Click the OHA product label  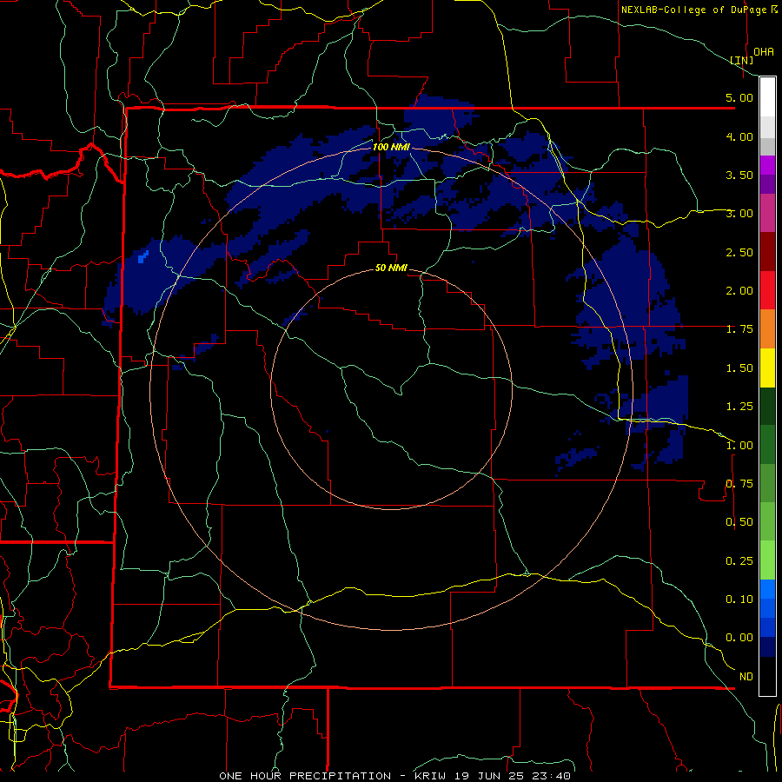coord(764,51)
